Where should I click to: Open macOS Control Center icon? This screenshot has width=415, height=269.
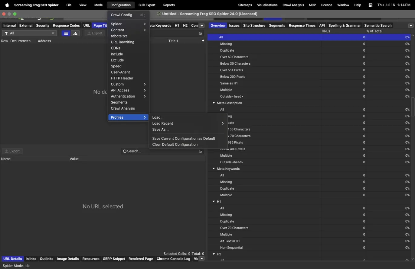[371, 5]
